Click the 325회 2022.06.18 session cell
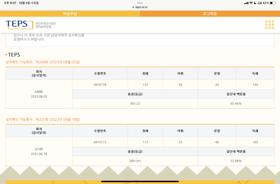 (39, 151)
